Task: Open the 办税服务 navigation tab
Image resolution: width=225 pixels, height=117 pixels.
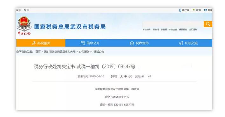Action: coord(41,43)
